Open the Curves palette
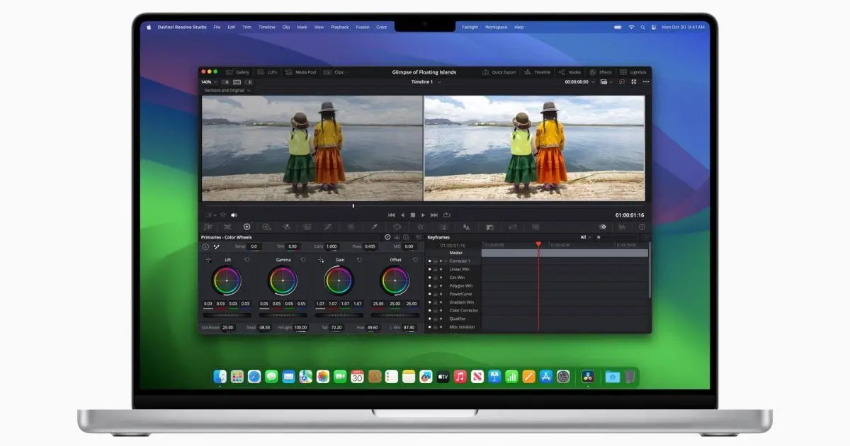Screen dimensions: 850x446 (x=328, y=227)
